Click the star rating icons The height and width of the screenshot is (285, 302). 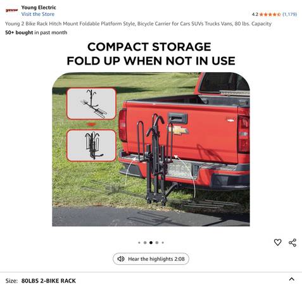tap(270, 15)
